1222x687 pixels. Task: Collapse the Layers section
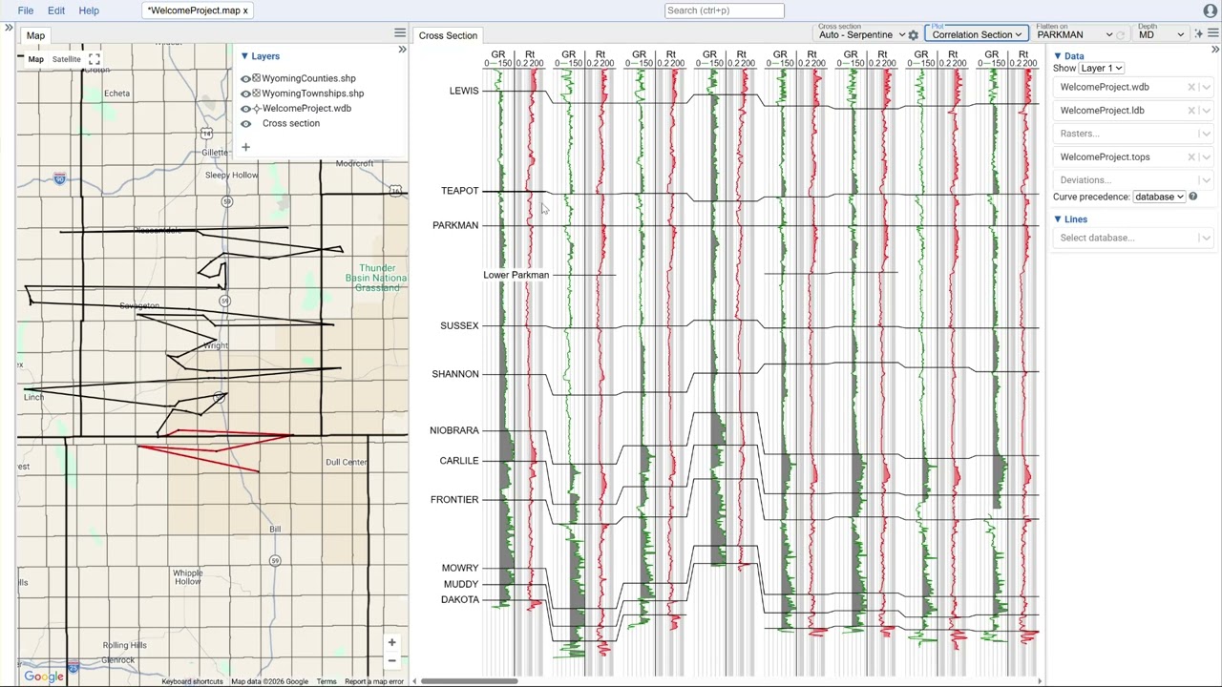coord(244,56)
